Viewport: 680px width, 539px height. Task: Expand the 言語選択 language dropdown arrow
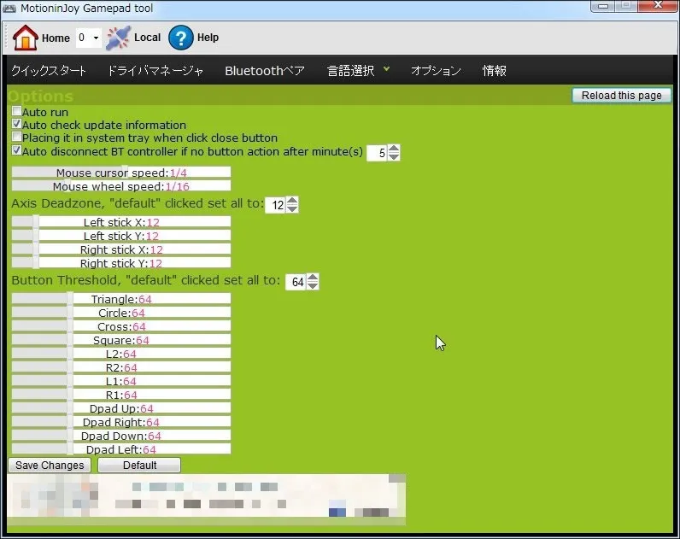coord(386,69)
